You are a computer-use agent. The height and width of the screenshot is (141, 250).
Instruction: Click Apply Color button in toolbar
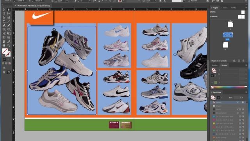click(4, 63)
